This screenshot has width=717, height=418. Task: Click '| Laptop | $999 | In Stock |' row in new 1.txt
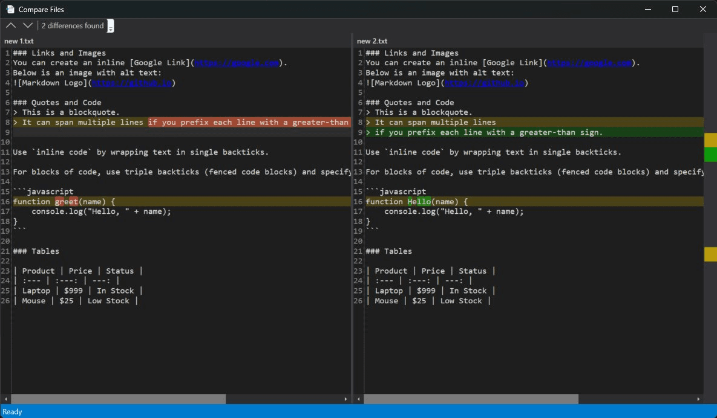tap(77, 291)
